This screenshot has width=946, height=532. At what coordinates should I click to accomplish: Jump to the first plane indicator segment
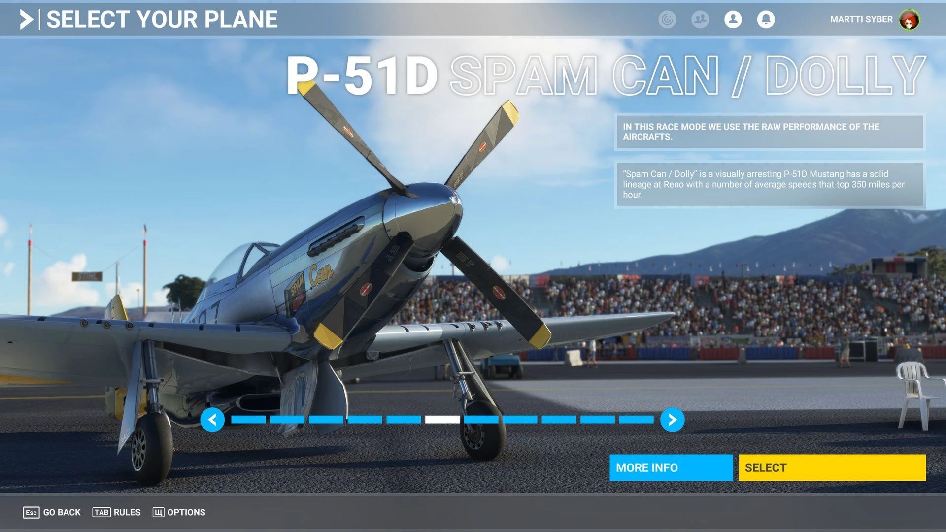(248, 420)
